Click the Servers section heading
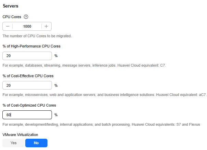207x150 pixels. pos(11,6)
